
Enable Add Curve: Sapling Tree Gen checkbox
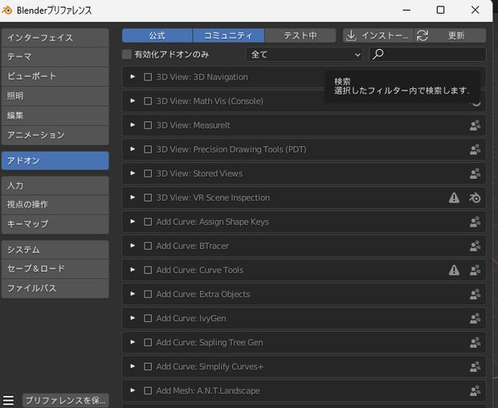click(148, 343)
